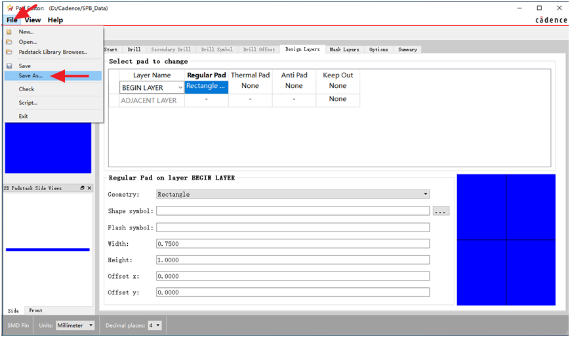The image size is (570, 337).
Task: Switch to the Drill tab
Action: (x=134, y=49)
